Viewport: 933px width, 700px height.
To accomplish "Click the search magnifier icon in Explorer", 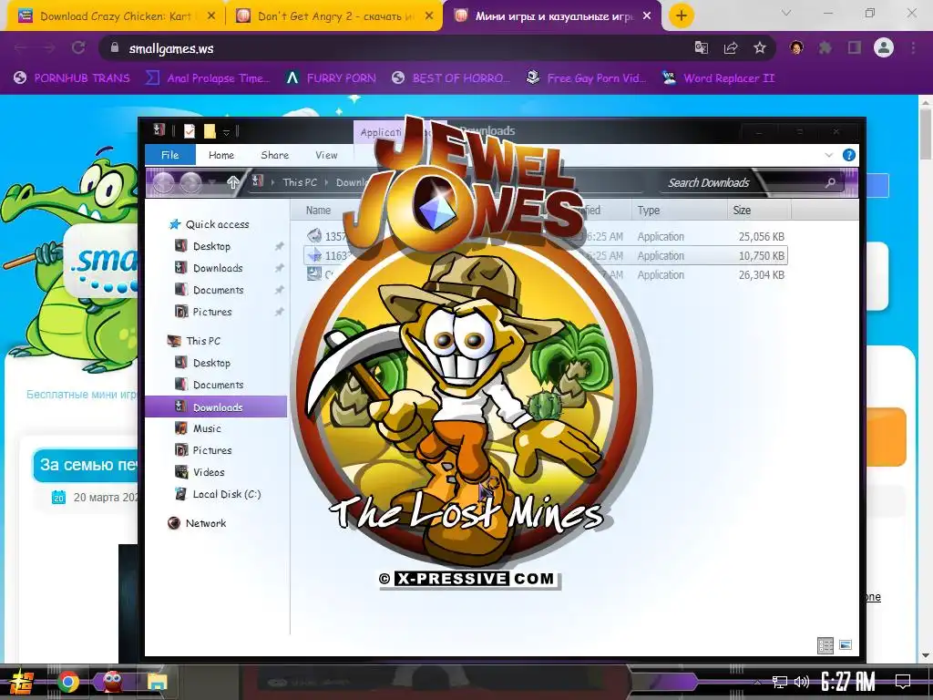I will coord(830,182).
